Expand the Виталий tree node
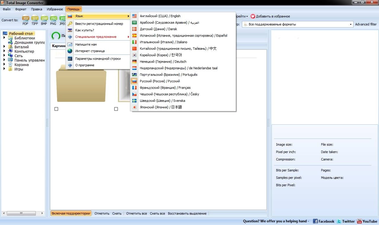Viewport: 379px width, 225px height. pyautogui.click(x=4, y=47)
